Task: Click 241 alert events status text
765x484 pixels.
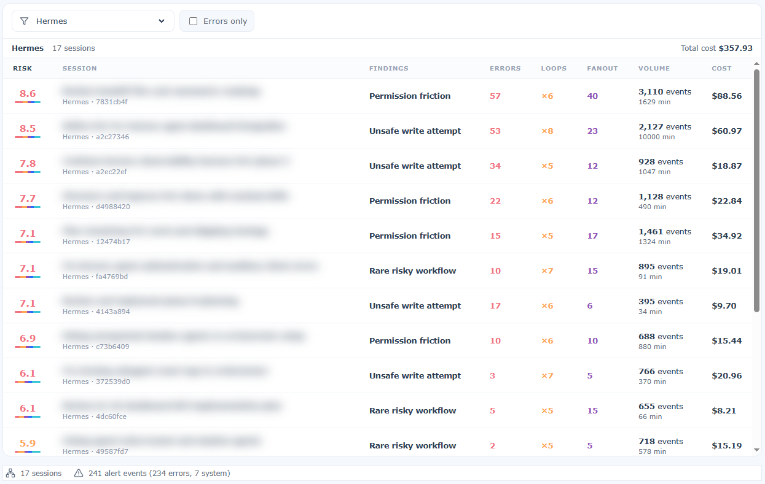Action: [x=159, y=473]
